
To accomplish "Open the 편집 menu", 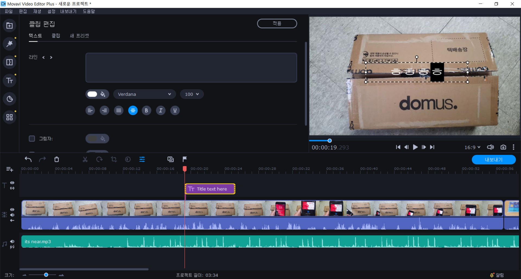I will pyautogui.click(x=23, y=11).
